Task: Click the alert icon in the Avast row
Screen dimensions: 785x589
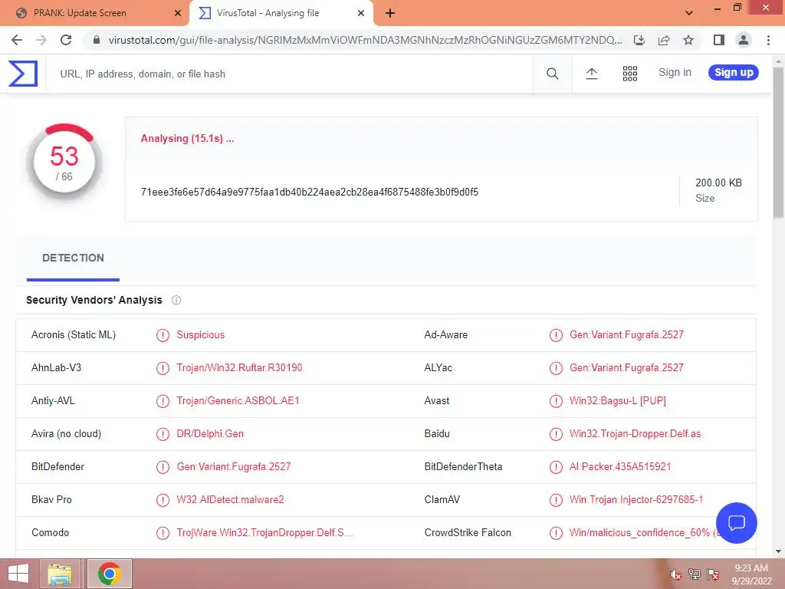Action: click(556, 401)
